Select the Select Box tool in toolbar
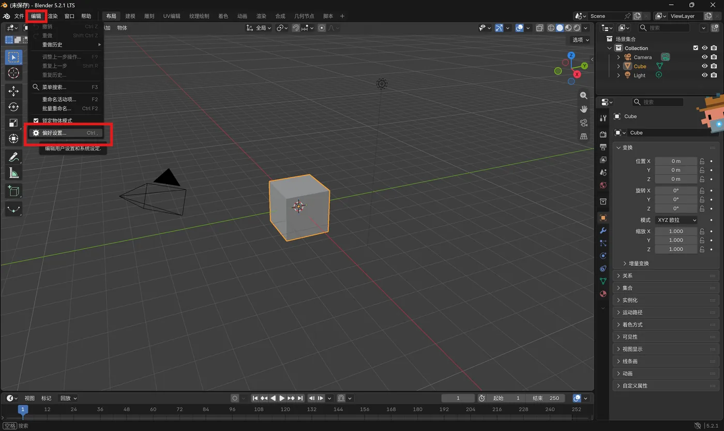This screenshot has height=431, width=724. point(13,57)
